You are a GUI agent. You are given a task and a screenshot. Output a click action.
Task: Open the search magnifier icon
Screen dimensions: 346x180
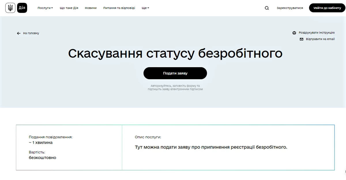[x=267, y=8]
